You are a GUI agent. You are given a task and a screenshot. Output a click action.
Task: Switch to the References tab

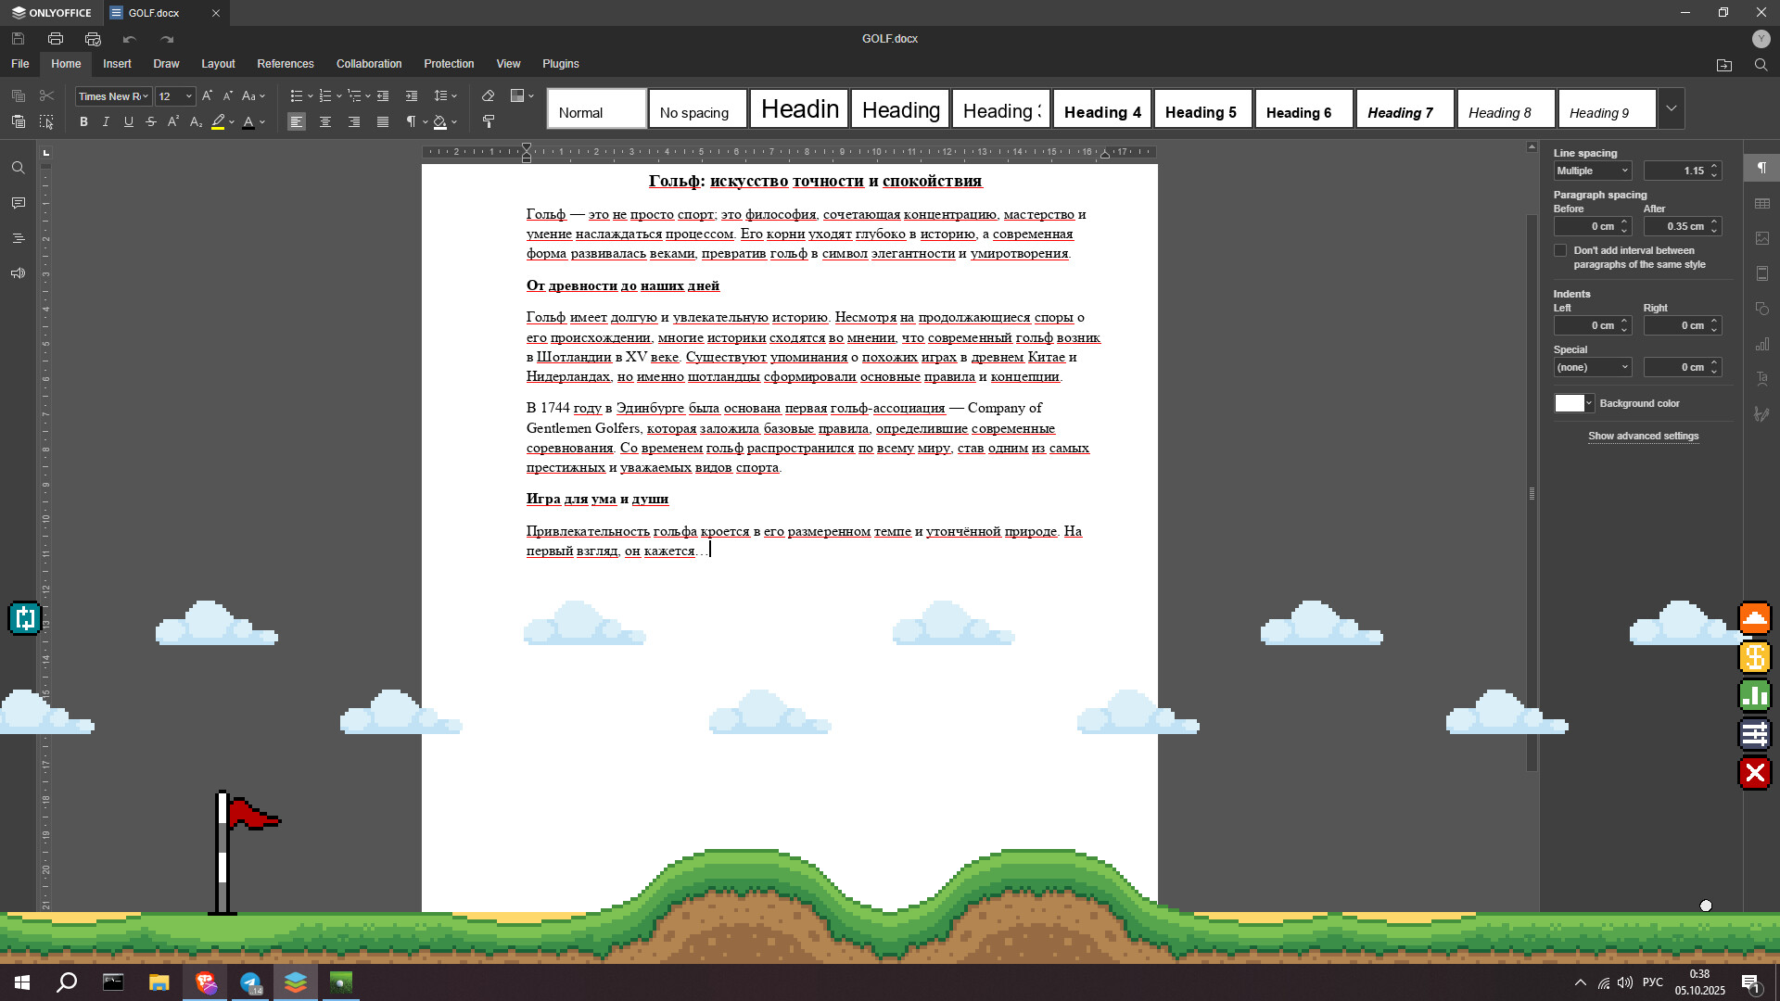pos(286,64)
